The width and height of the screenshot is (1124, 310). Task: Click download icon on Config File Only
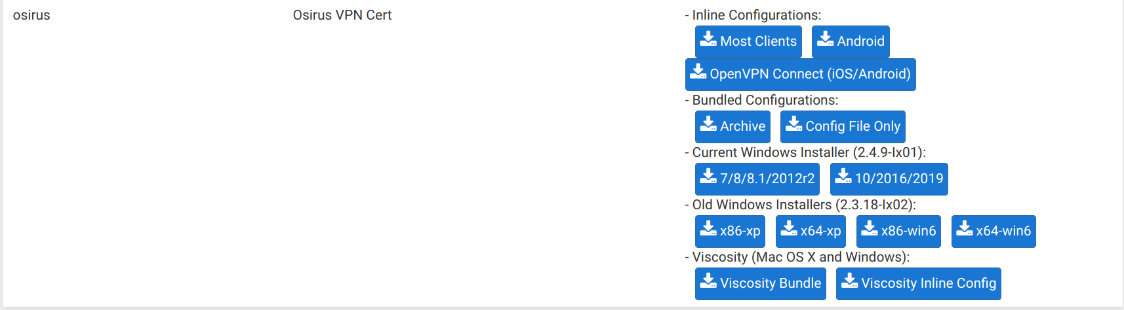tap(793, 124)
